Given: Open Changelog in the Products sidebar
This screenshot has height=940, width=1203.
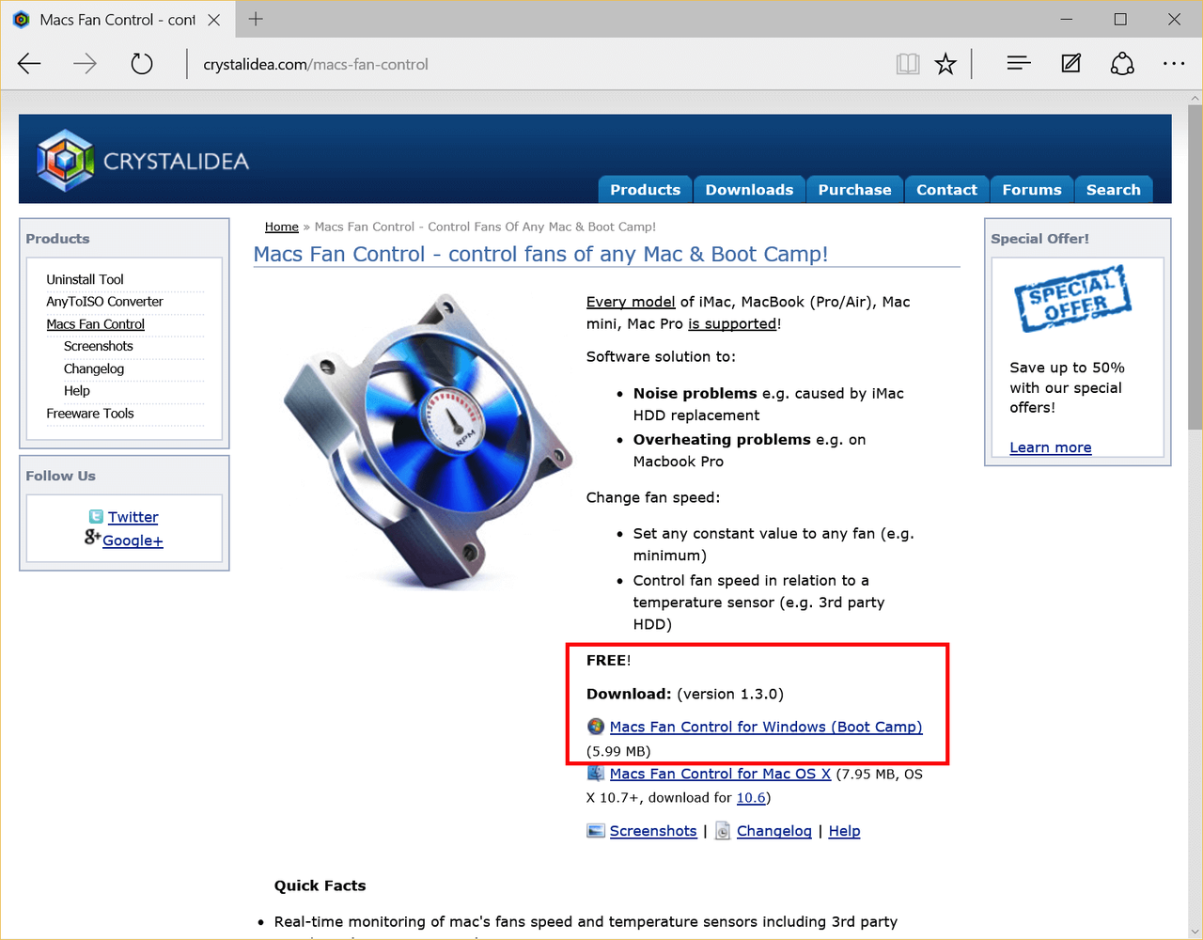Looking at the screenshot, I should pos(94,368).
